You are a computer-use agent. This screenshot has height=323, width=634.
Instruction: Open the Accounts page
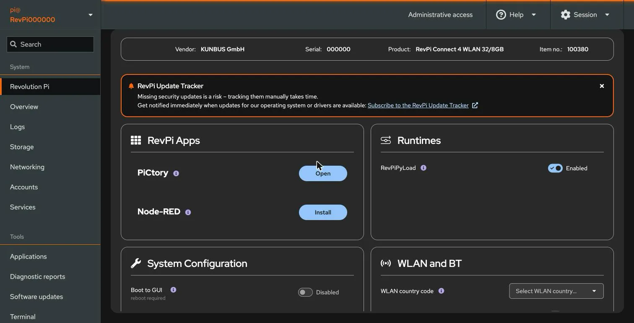(50, 187)
